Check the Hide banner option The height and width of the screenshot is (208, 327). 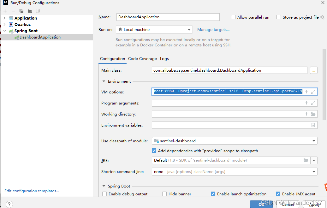164,194
